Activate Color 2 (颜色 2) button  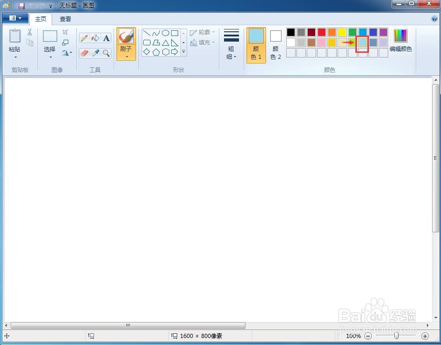tap(275, 45)
